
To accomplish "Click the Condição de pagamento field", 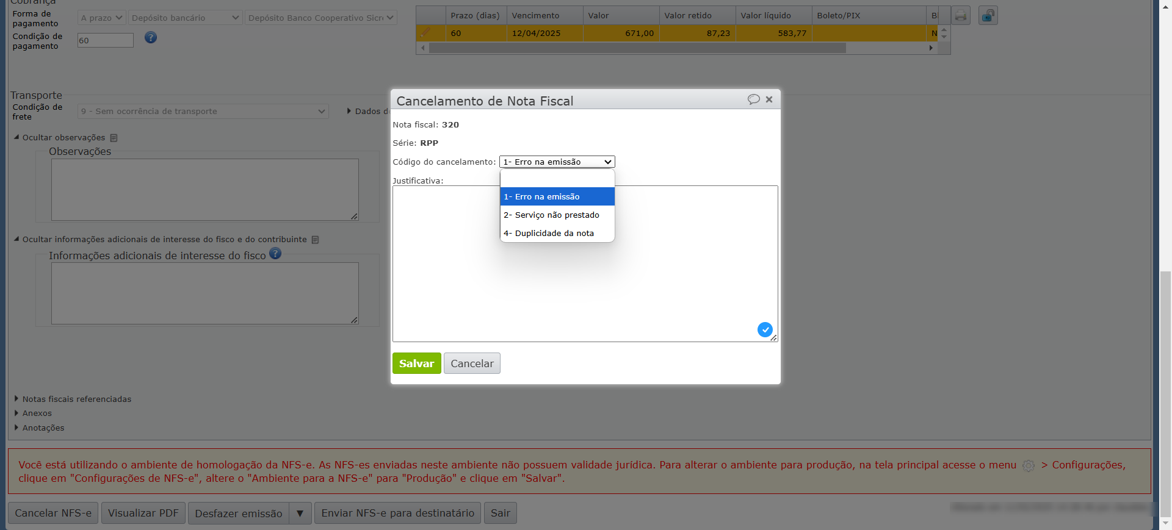I will 105,40.
